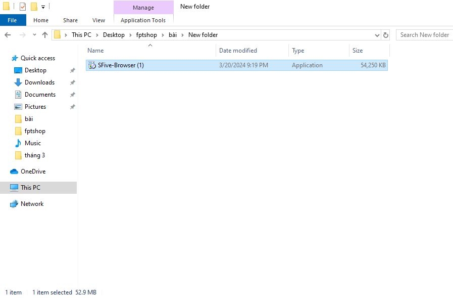
Task: Click the Pictures icon in sidebar
Action: [x=18, y=107]
